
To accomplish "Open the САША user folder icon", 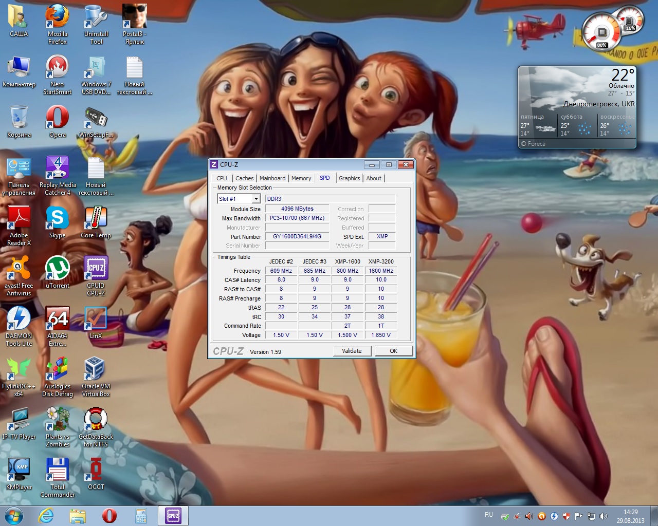I will (x=19, y=21).
